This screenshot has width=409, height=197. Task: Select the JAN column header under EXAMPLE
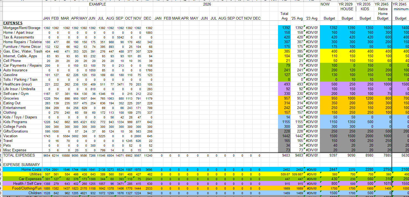[46, 18]
